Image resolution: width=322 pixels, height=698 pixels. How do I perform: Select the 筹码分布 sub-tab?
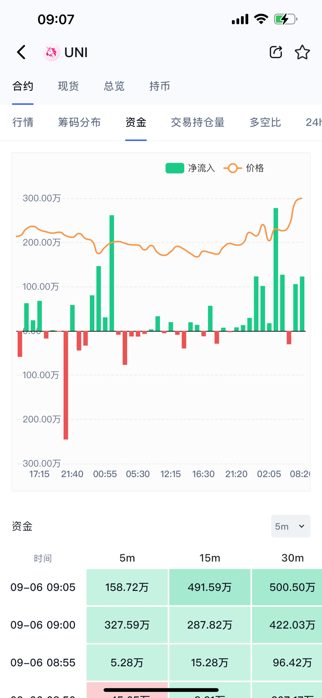coord(79,122)
